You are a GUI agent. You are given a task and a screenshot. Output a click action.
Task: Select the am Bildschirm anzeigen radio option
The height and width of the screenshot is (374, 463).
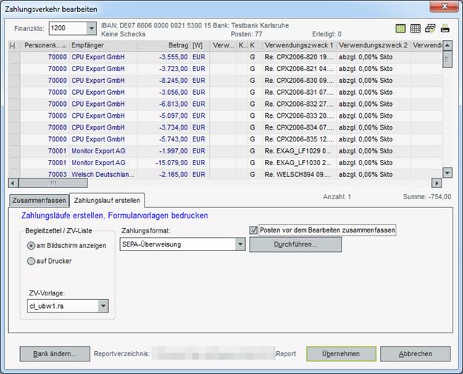[30, 246]
